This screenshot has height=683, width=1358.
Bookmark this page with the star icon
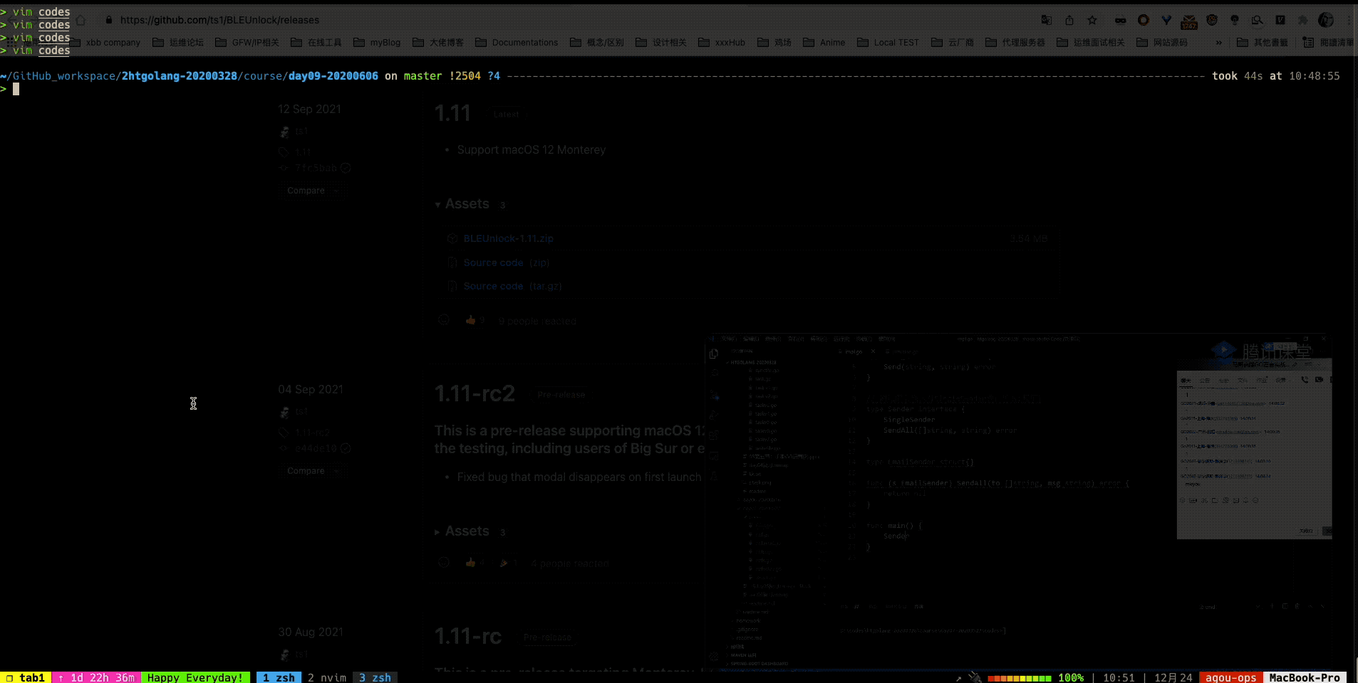1092,20
